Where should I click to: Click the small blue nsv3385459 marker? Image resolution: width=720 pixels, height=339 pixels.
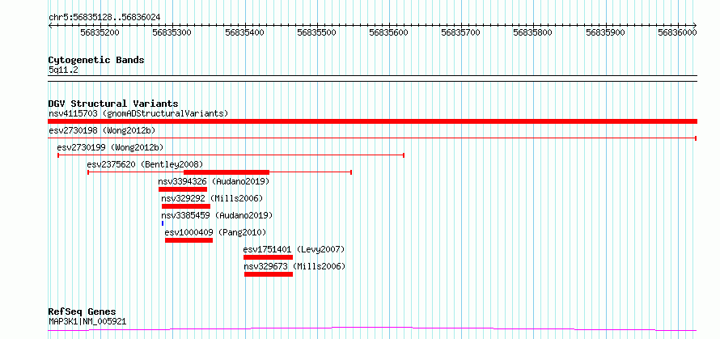163,223
